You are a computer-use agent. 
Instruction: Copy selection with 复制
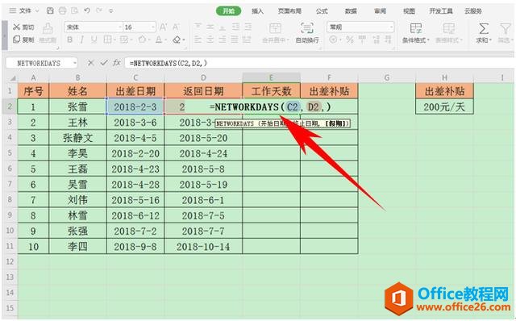pos(23,40)
